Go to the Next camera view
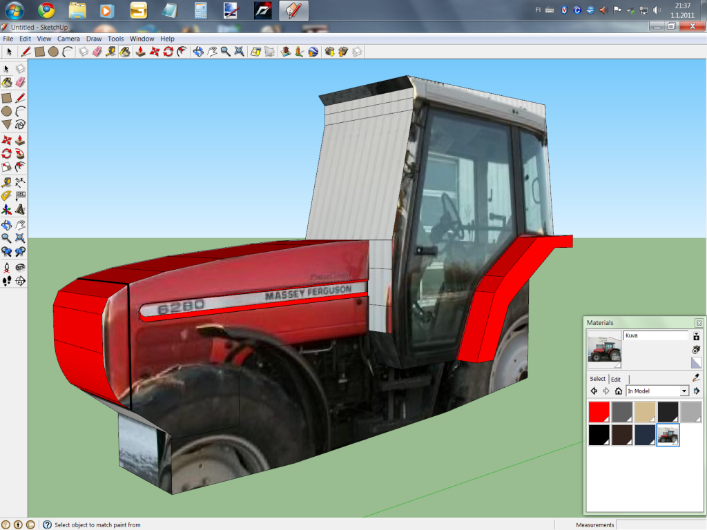 tap(20, 252)
